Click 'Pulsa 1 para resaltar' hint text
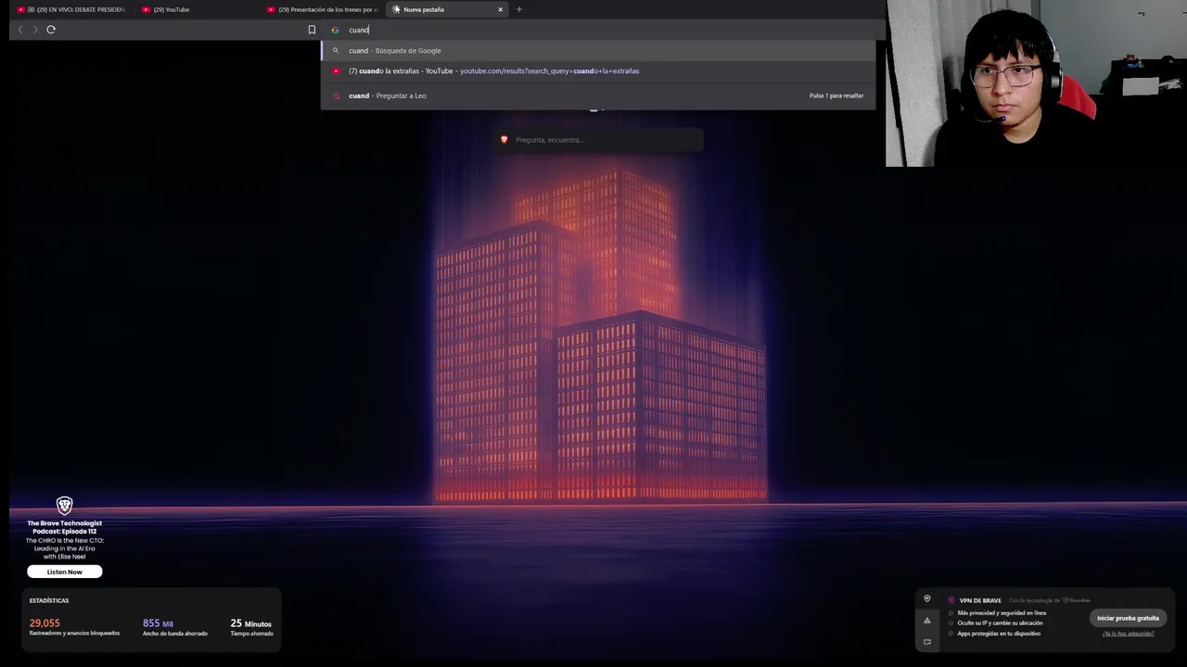1187x667 pixels. pyautogui.click(x=836, y=95)
